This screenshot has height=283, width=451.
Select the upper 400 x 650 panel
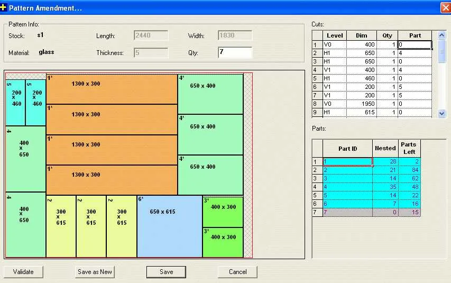click(25, 159)
